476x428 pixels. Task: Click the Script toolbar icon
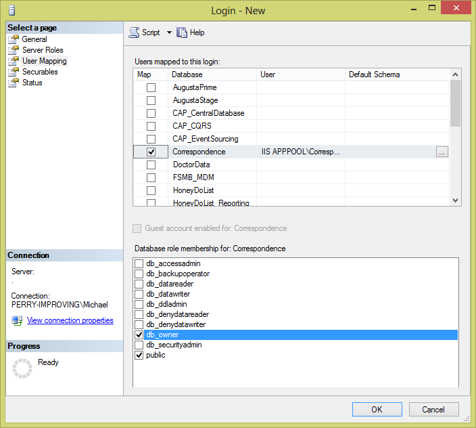click(x=134, y=33)
